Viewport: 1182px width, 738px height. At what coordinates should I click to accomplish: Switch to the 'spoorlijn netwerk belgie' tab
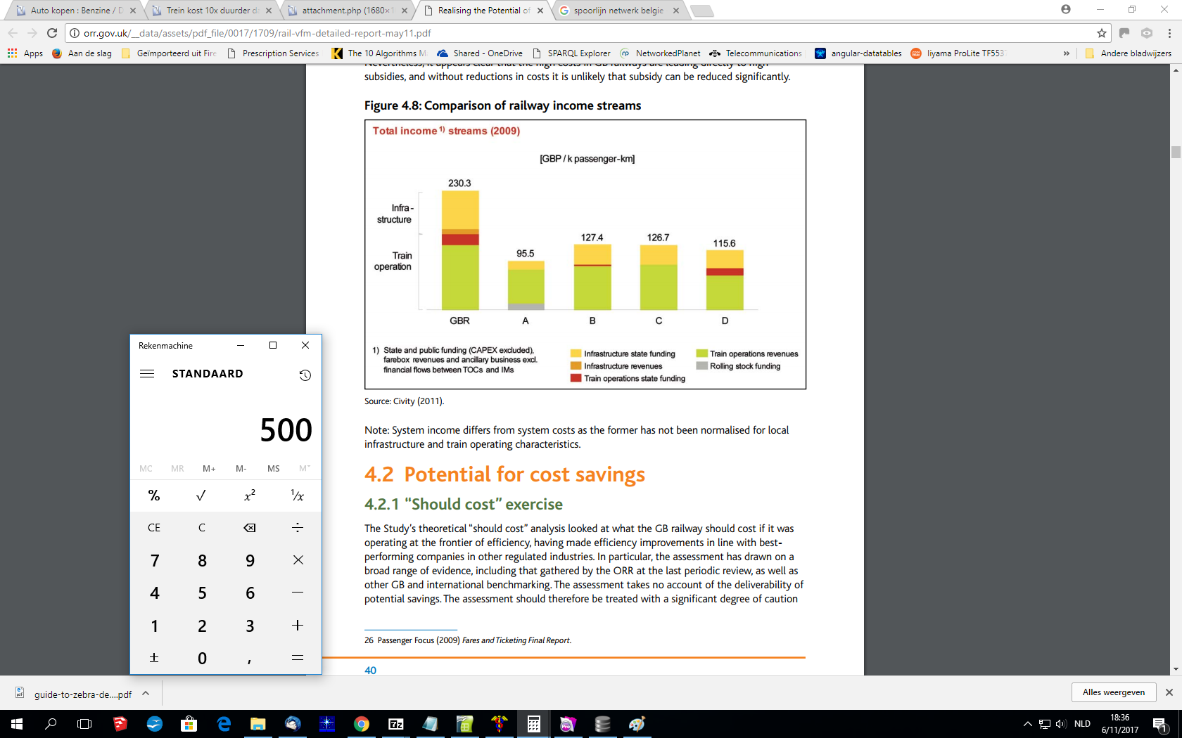click(x=618, y=11)
